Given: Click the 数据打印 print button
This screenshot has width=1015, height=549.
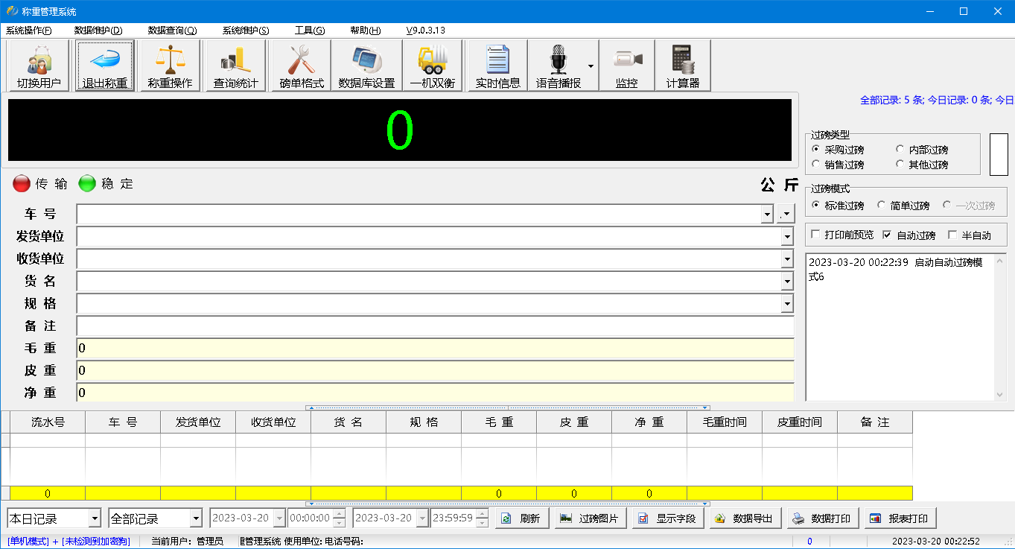Looking at the screenshot, I should (824, 518).
